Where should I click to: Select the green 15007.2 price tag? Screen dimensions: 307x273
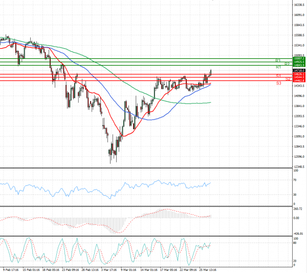coord(299,58)
